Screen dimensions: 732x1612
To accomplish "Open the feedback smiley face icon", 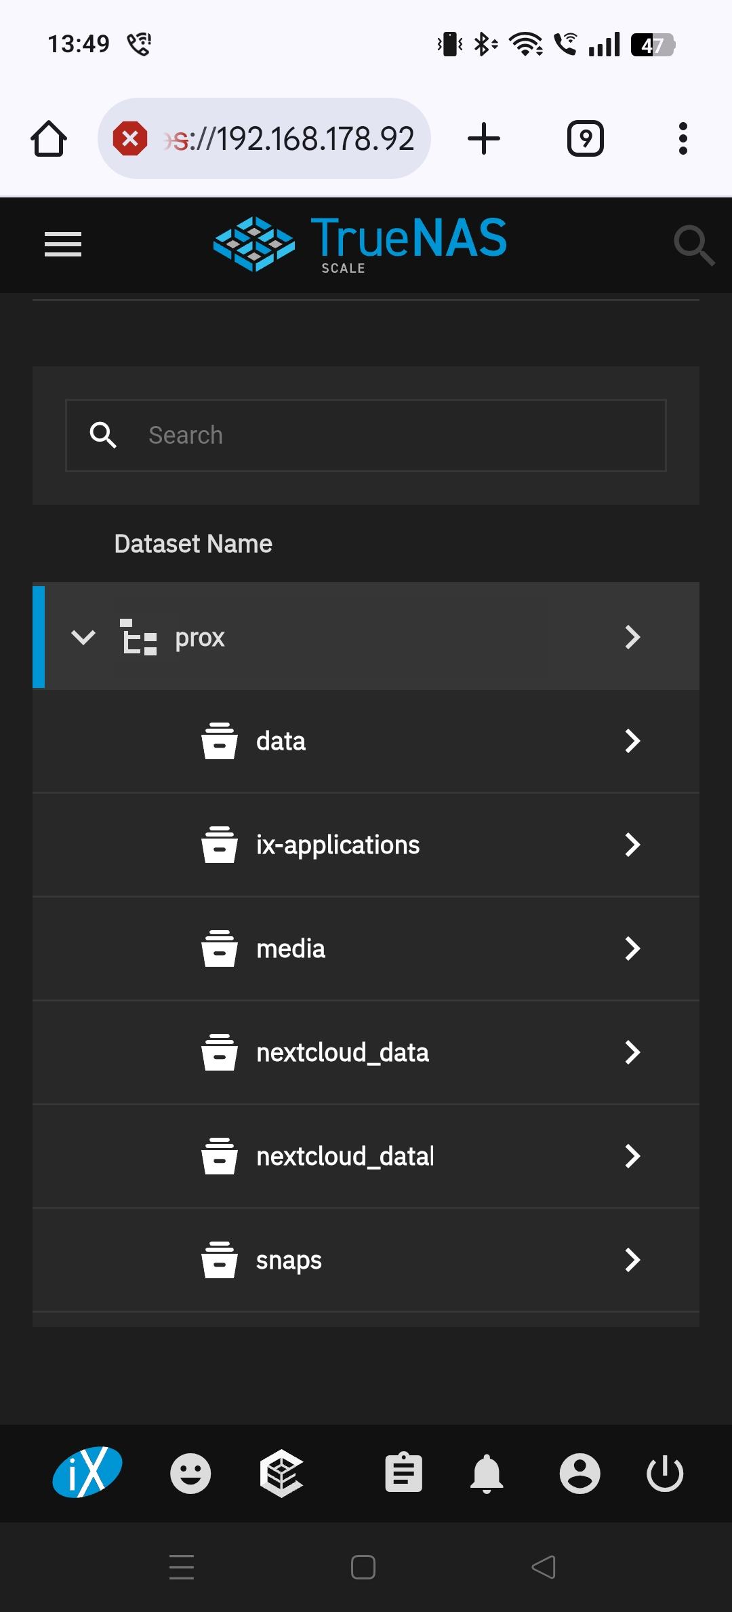I will (x=190, y=1473).
